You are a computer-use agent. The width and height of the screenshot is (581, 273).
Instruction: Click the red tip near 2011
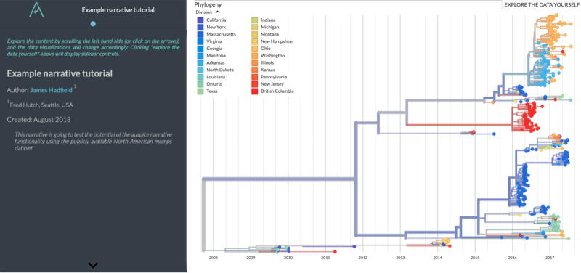(x=335, y=252)
